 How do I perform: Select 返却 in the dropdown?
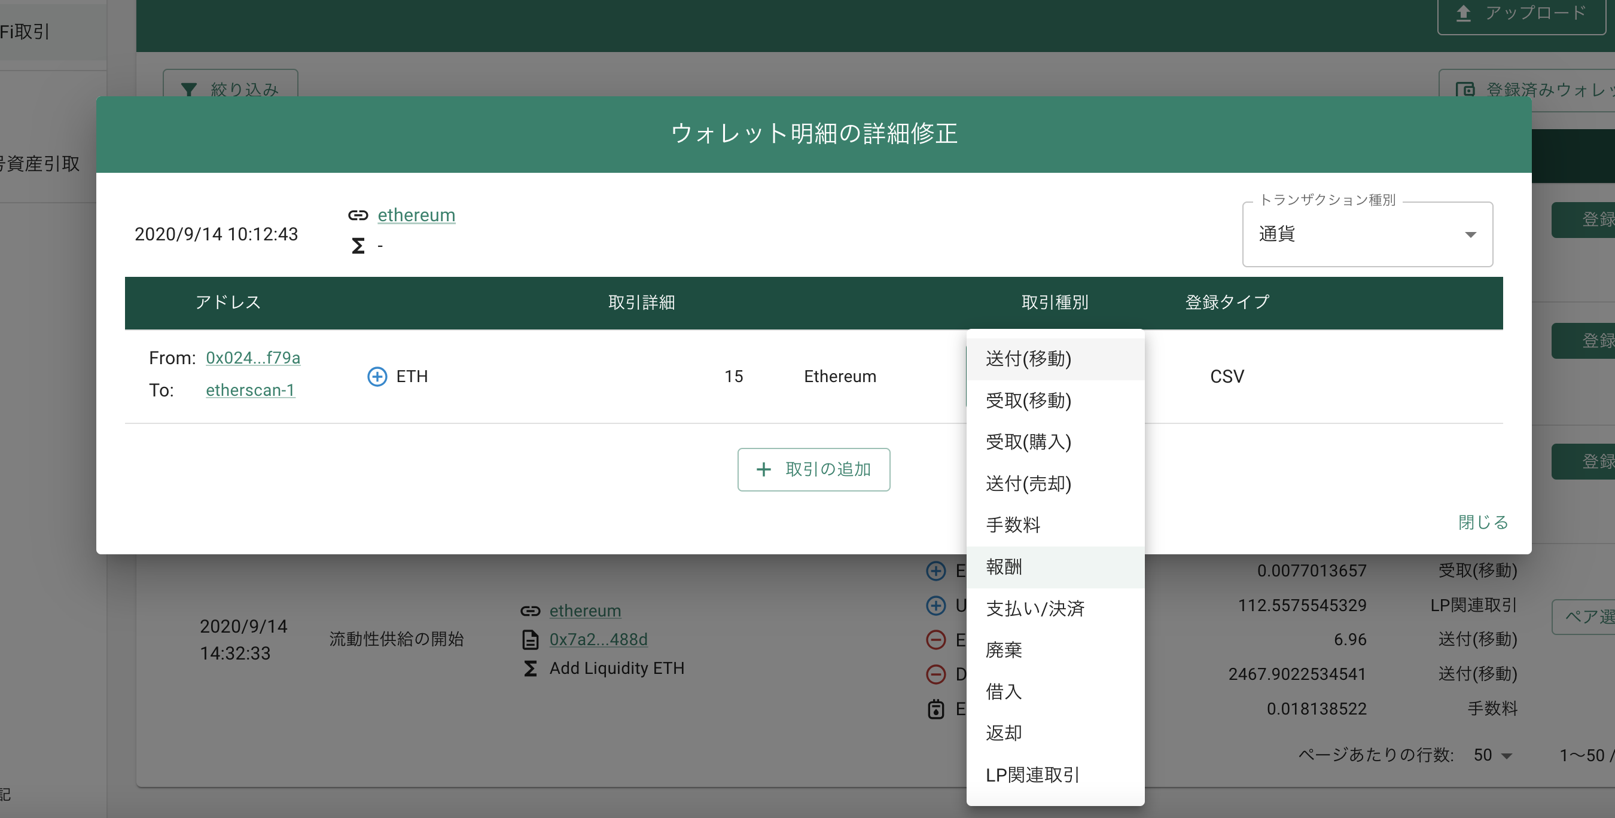pos(1055,732)
